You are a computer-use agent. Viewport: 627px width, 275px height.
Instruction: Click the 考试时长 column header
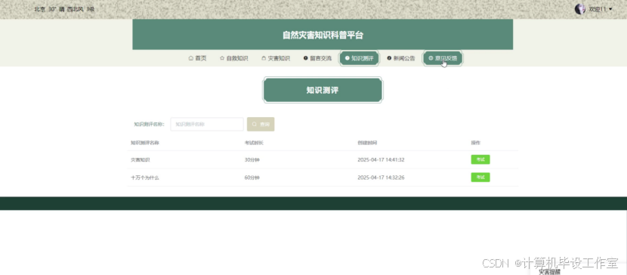point(254,143)
